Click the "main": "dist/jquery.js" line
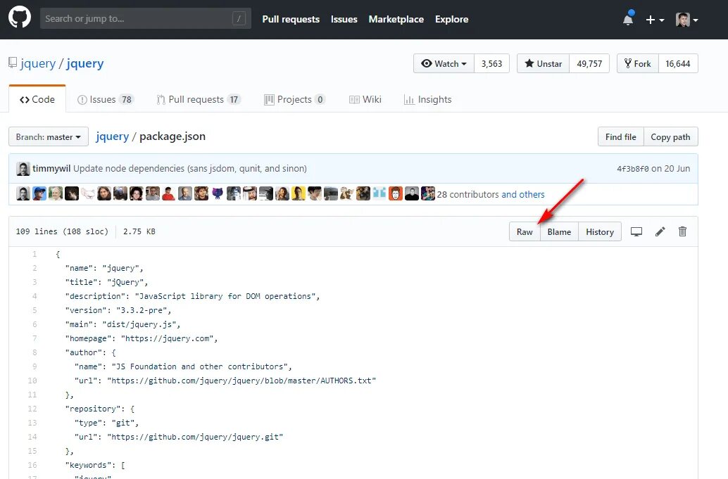 pos(123,324)
